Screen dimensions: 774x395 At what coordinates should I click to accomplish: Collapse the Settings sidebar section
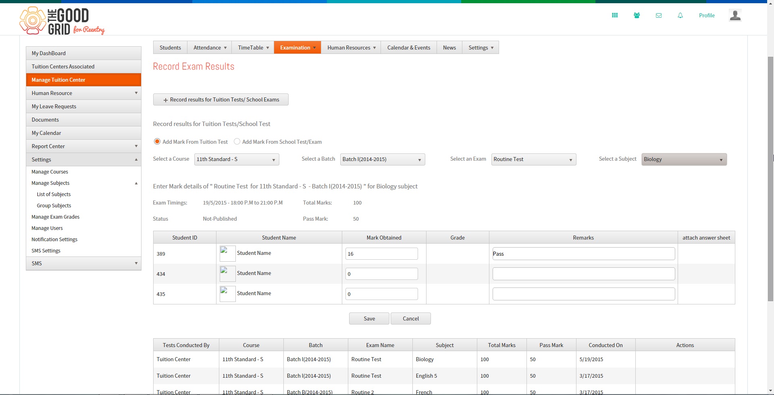coord(83,159)
